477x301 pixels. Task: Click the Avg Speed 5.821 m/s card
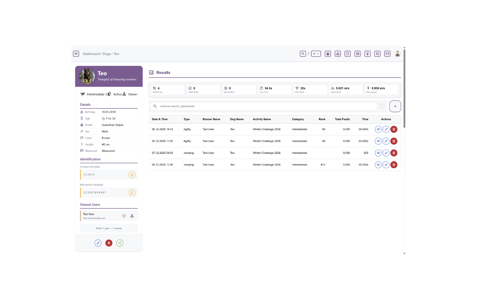[346, 90]
